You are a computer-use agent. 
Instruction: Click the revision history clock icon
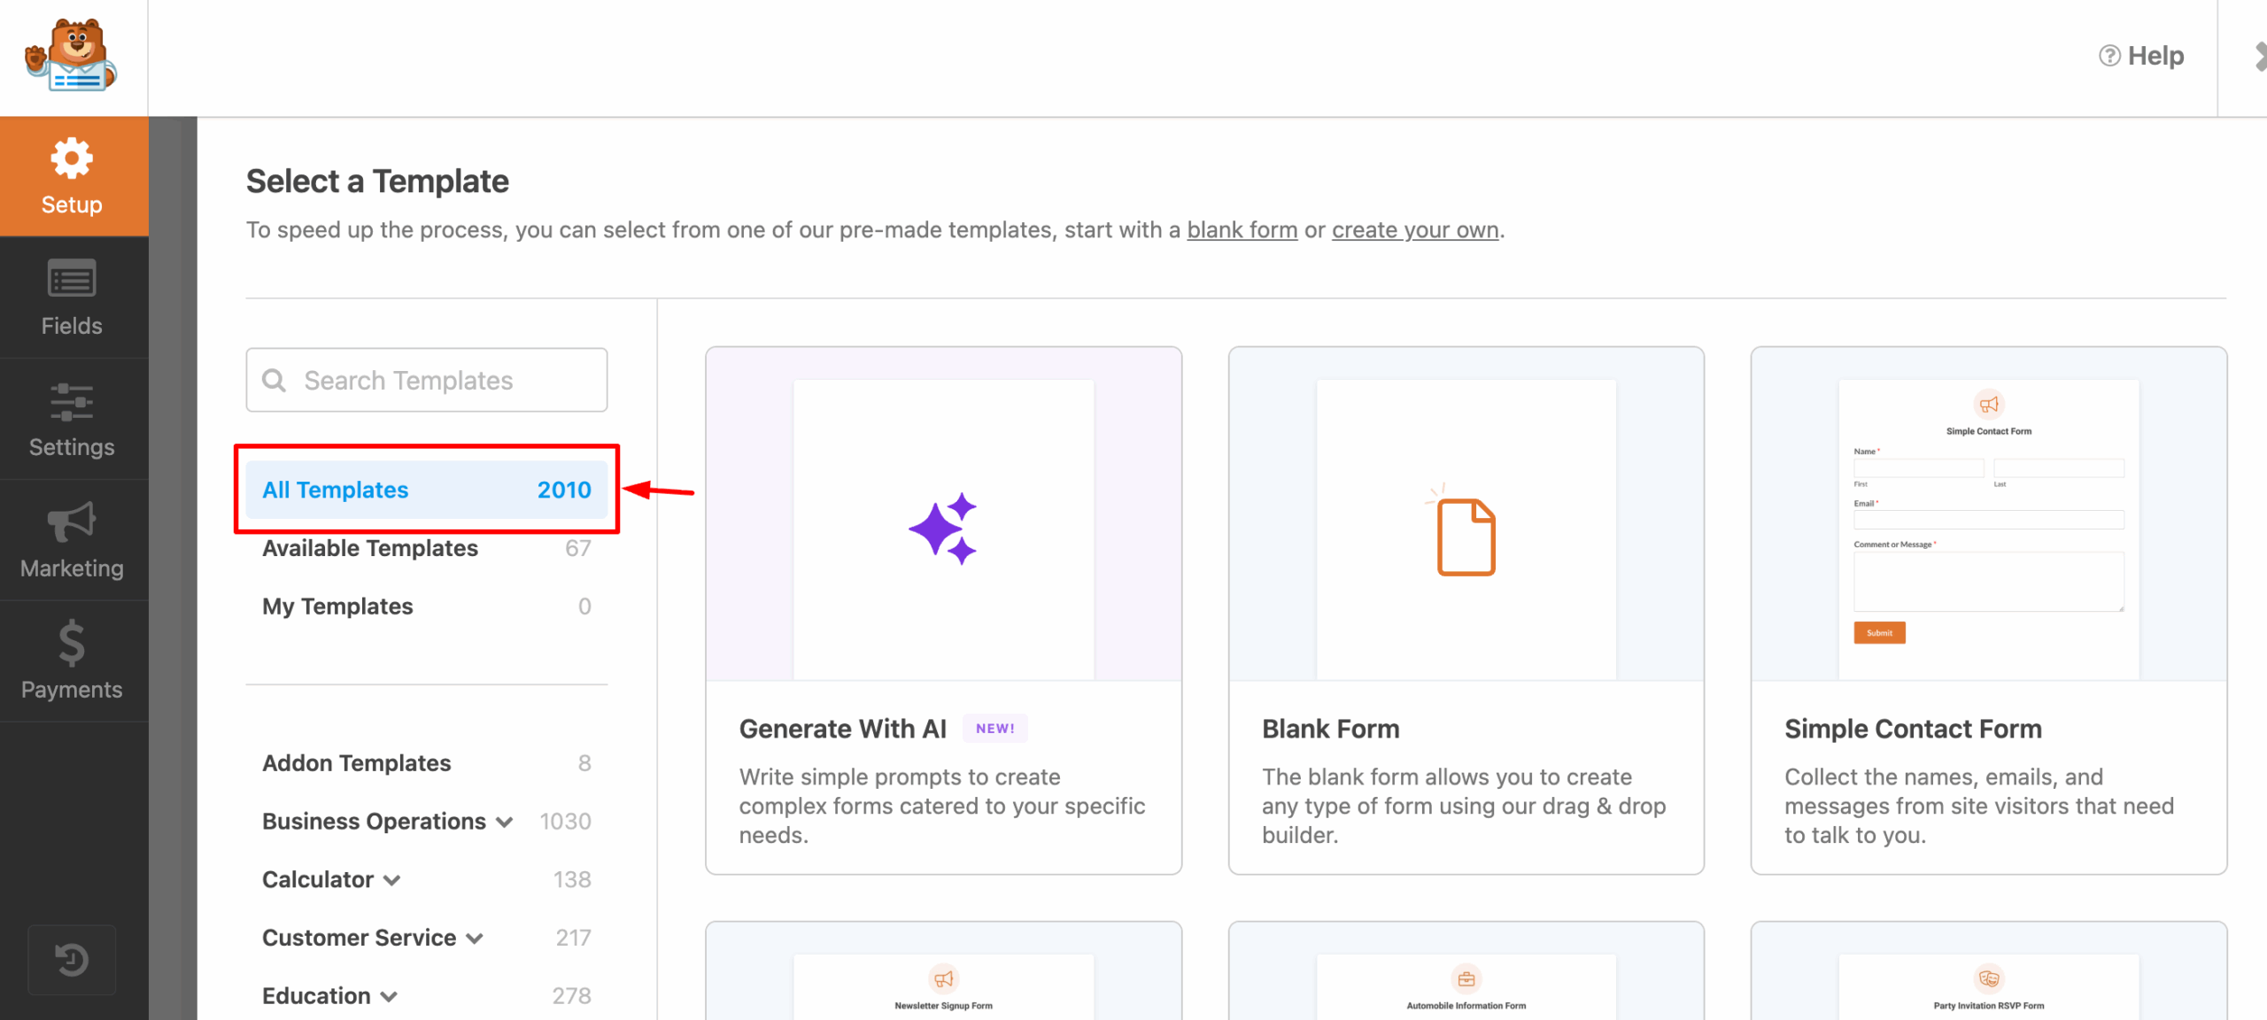coord(72,959)
